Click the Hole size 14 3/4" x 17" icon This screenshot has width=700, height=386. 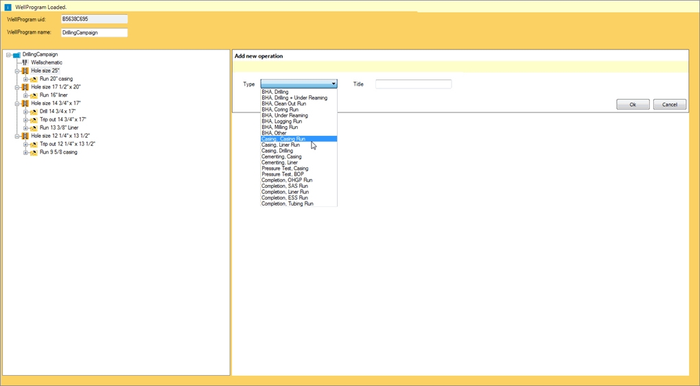tap(25, 104)
